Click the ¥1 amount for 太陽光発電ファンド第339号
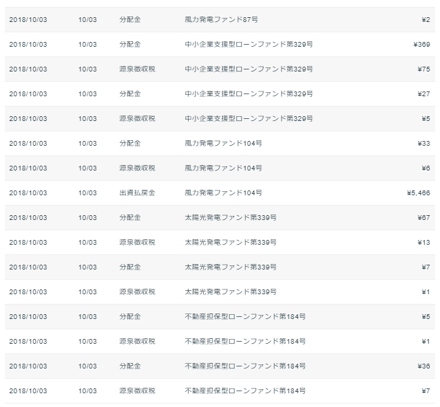 (426, 292)
